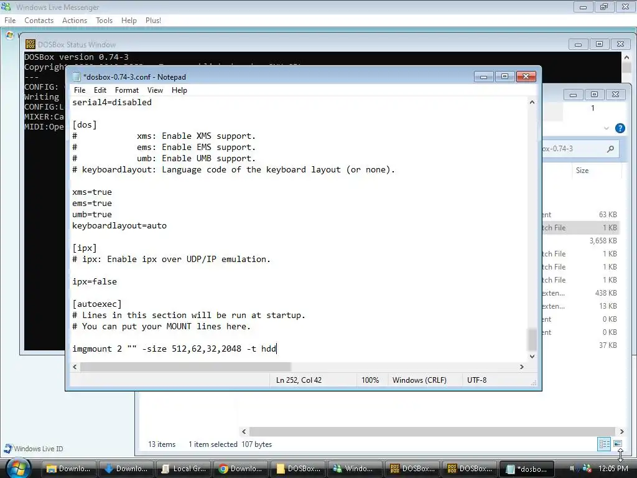The image size is (637, 478).
Task: Open the Notepad Help menu
Action: pos(179,90)
